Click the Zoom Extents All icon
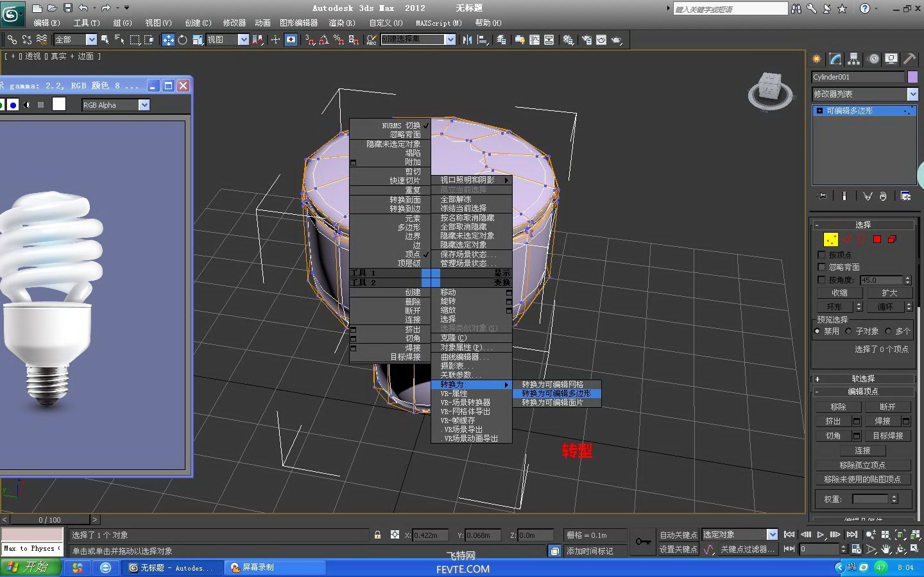 (x=916, y=535)
